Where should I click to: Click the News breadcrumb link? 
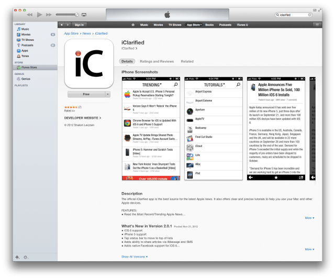click(x=86, y=34)
